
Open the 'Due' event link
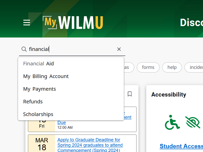pos(62,122)
